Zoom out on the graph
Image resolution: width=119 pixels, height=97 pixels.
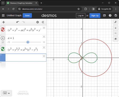pyautogui.click(x=115, y=33)
